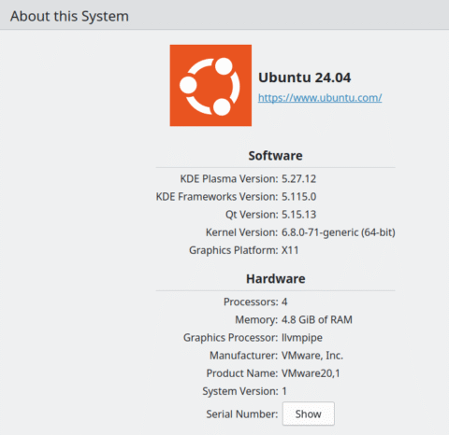Image resolution: width=449 pixels, height=435 pixels.
Task: Click the orange Ubuntu logo icon
Action: pyautogui.click(x=210, y=85)
